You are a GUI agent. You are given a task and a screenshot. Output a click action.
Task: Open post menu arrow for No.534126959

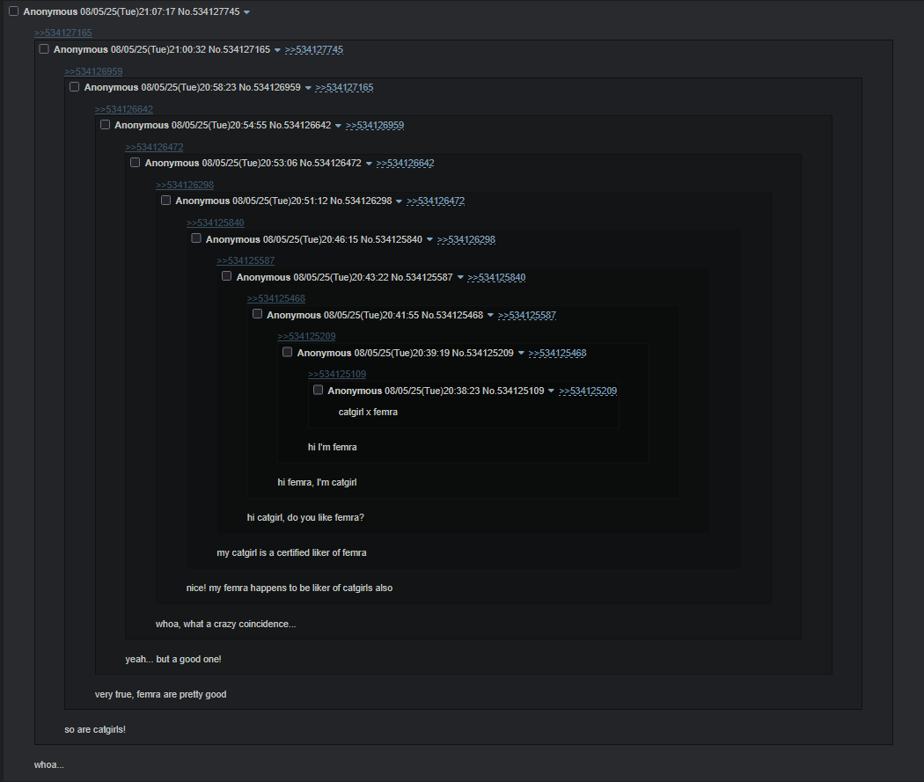coord(308,88)
